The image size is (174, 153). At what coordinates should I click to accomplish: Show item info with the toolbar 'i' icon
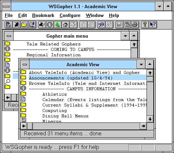pos(50,24)
